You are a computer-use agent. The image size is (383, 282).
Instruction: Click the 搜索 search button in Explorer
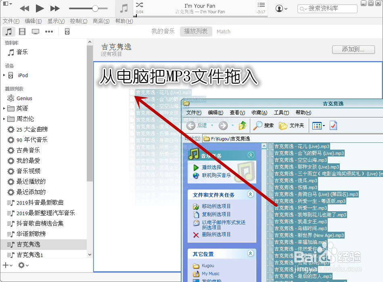click(263, 126)
